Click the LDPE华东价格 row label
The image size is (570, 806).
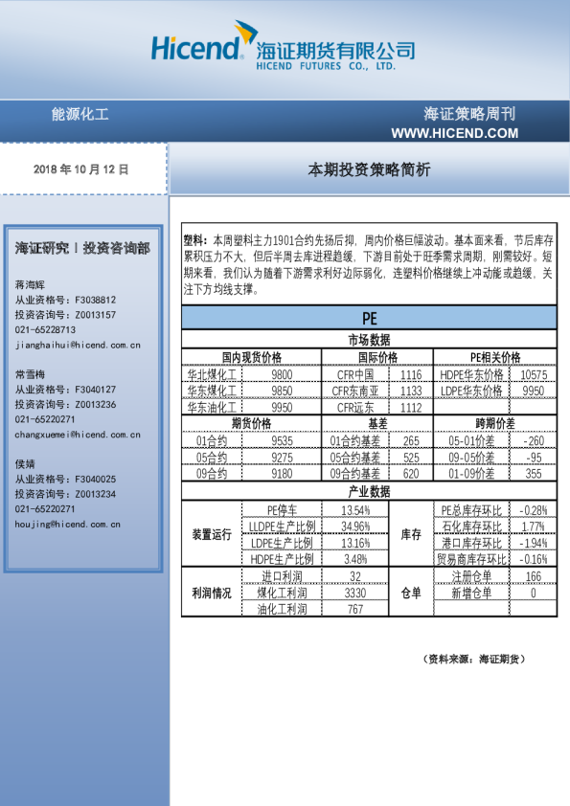pyautogui.click(x=471, y=392)
